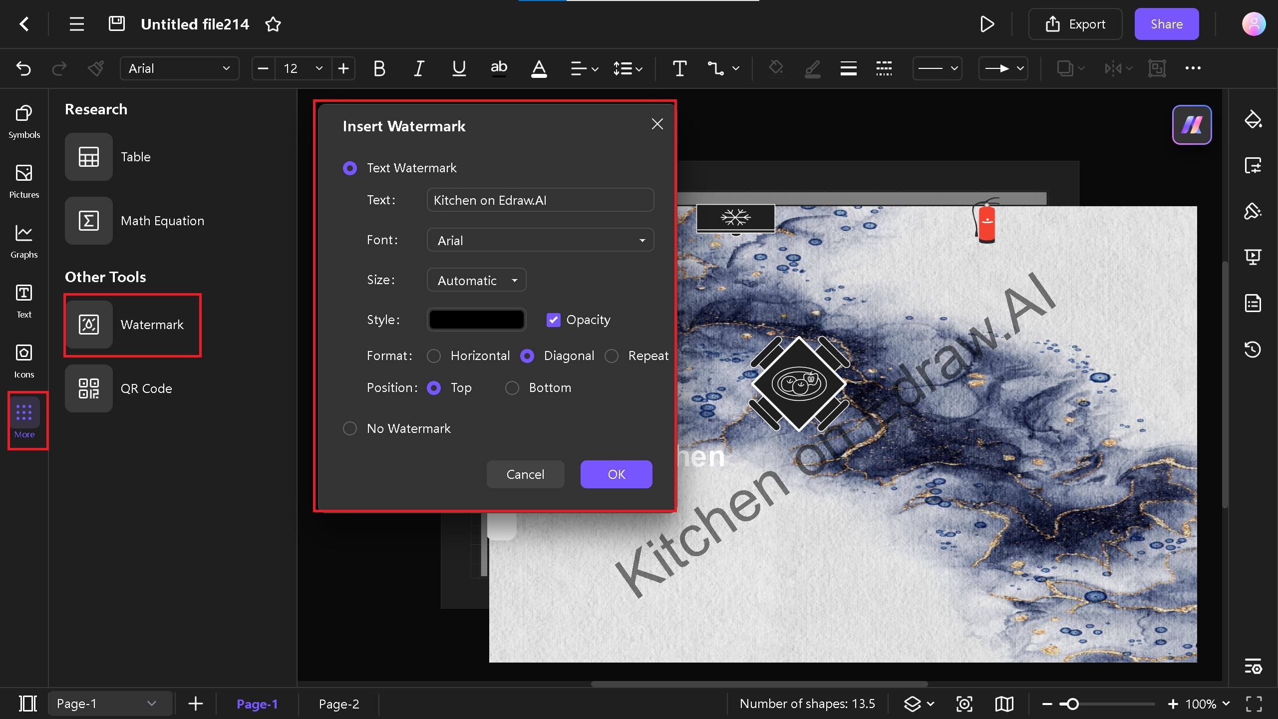The width and height of the screenshot is (1278, 719).
Task: Click Cancel in watermark dialog
Action: [x=525, y=474]
